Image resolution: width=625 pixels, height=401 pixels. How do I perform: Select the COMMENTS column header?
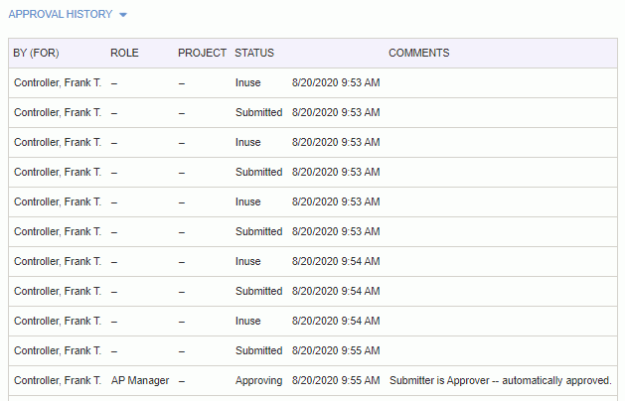pos(419,53)
